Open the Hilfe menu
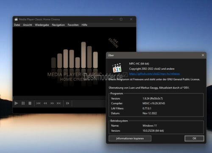 pos(84,25)
